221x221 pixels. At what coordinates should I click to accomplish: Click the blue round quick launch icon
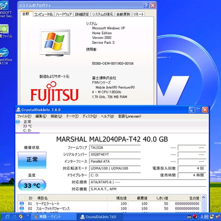[14, 217]
